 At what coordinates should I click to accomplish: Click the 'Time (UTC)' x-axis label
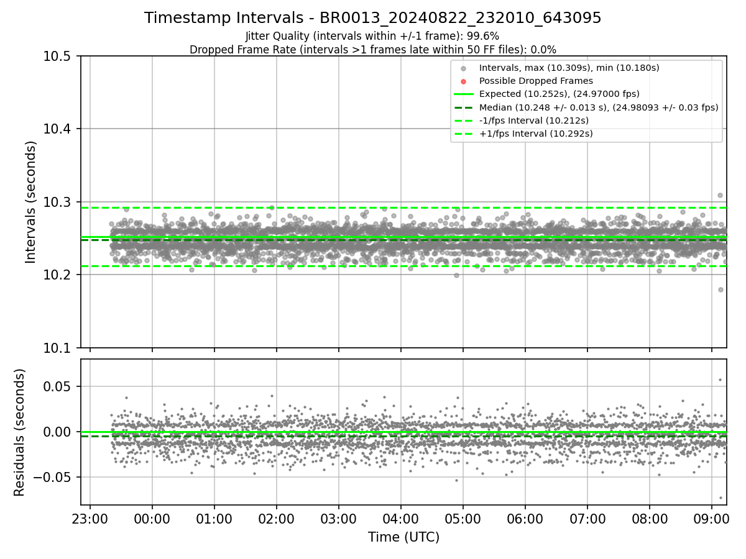[403, 537]
